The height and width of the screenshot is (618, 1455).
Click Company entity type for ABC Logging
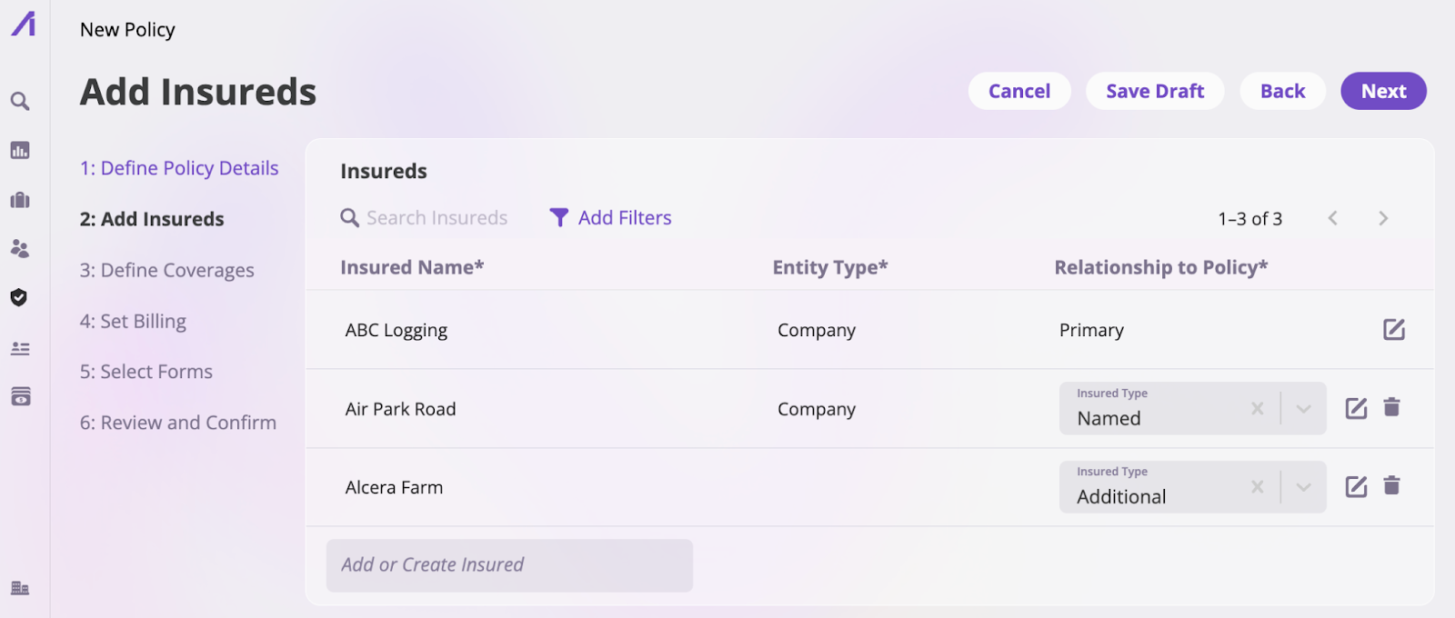(x=817, y=330)
